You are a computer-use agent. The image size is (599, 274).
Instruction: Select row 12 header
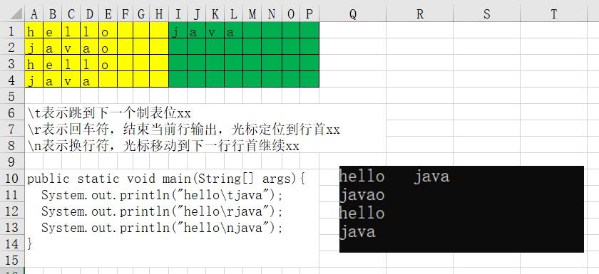point(12,211)
